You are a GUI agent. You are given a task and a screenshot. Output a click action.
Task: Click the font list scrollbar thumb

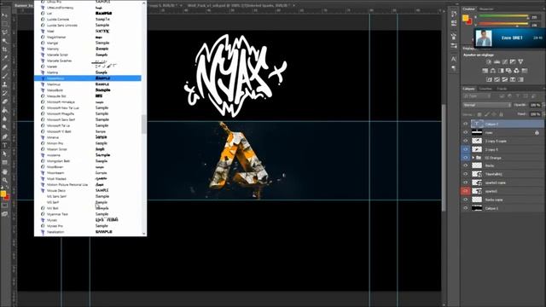[x=144, y=124]
